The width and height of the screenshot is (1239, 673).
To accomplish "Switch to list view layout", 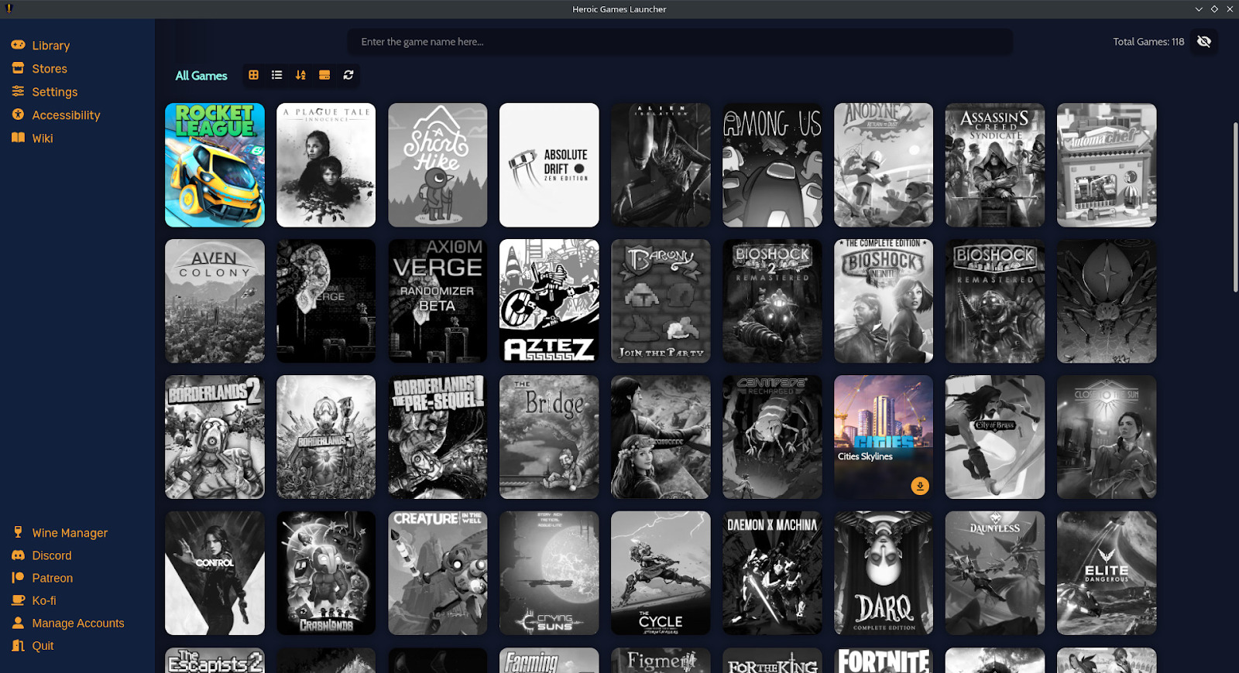I will (x=276, y=75).
